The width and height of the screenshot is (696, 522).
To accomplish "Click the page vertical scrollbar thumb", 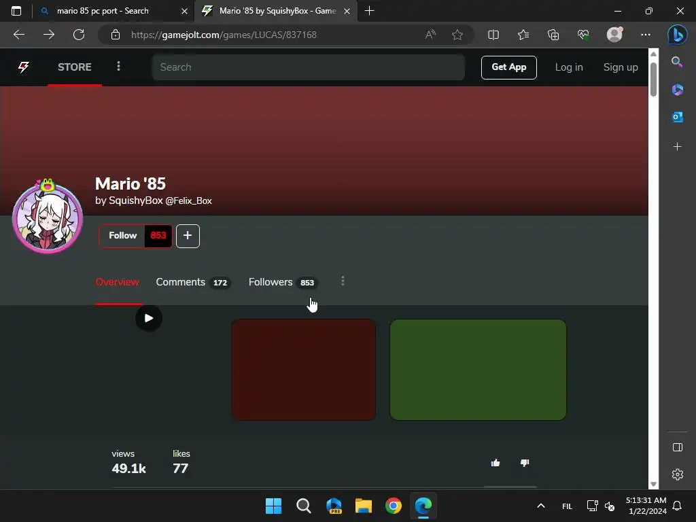I will (653, 80).
